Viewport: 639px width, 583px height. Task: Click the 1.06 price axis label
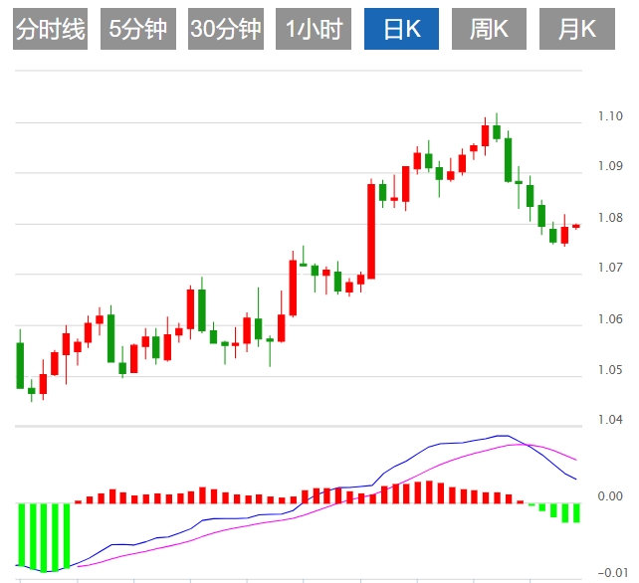[610, 319]
